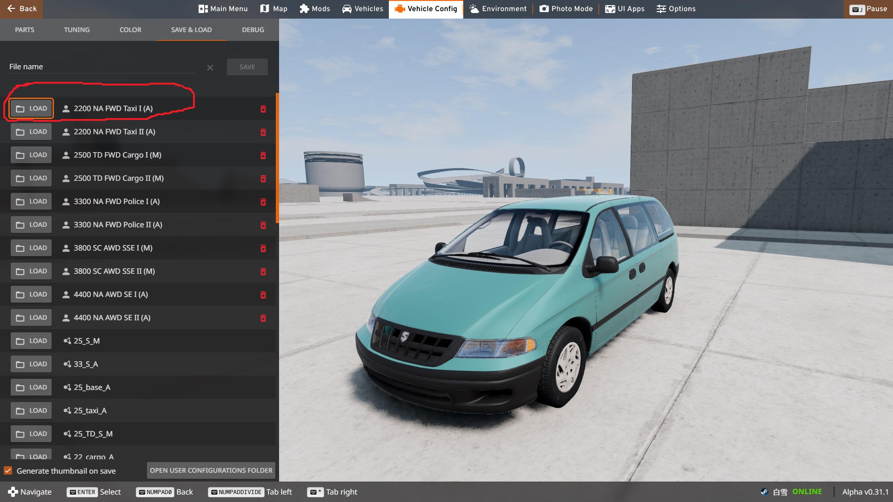Click the disabled SAVE button
Image resolution: width=893 pixels, height=502 pixels.
(247, 67)
